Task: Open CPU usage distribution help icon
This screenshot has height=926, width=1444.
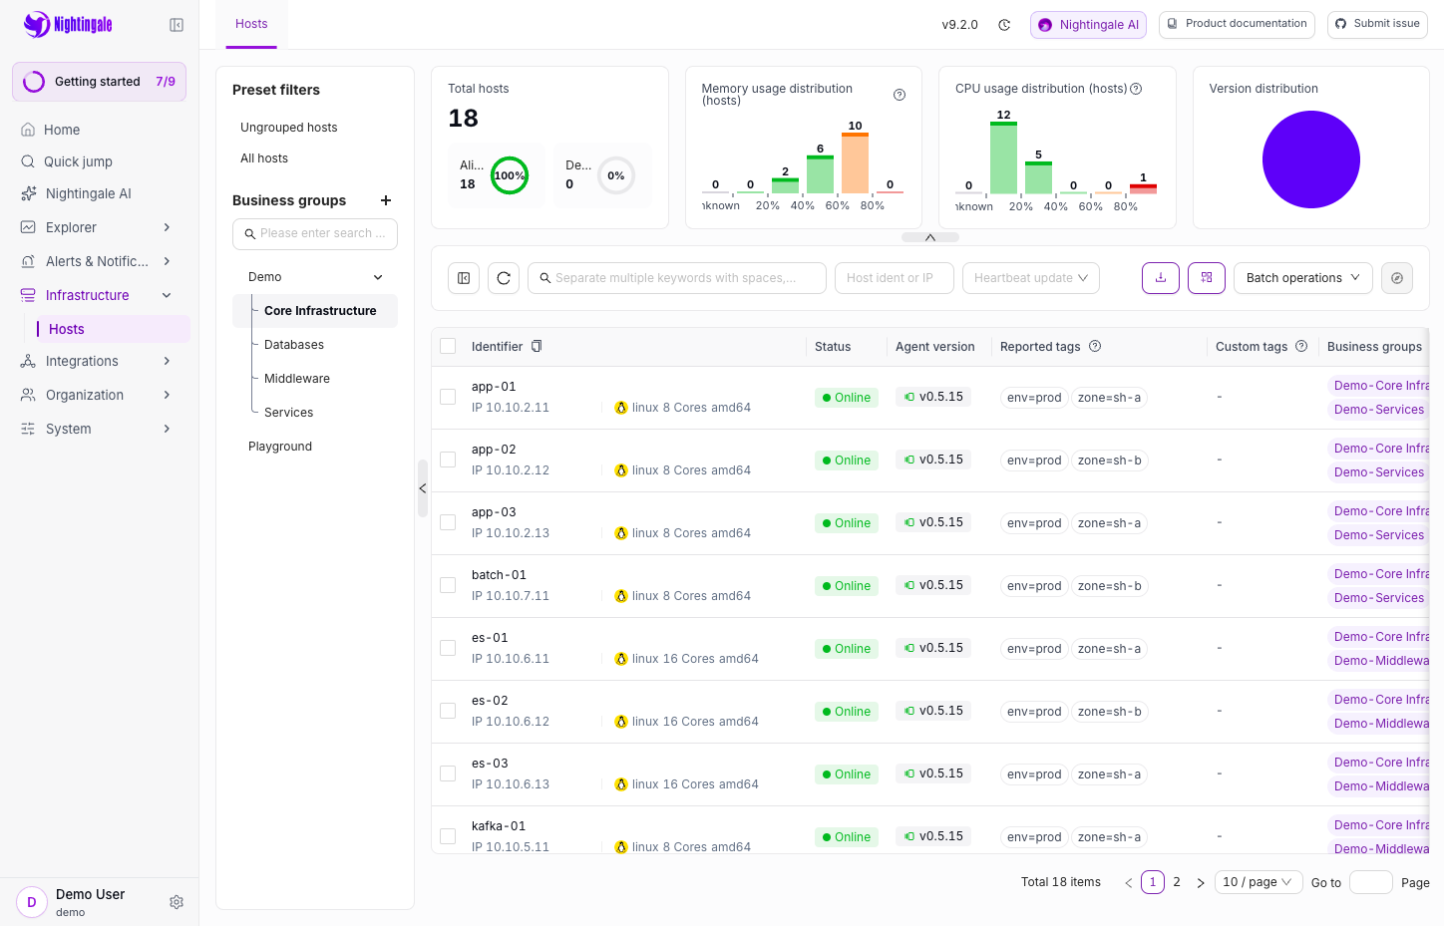Action: tap(1136, 89)
